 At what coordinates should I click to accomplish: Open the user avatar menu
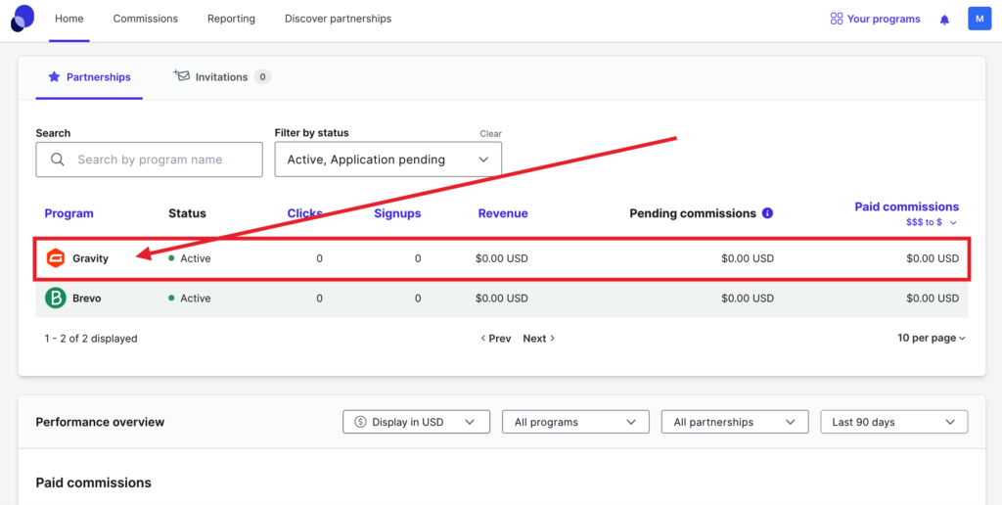(979, 19)
